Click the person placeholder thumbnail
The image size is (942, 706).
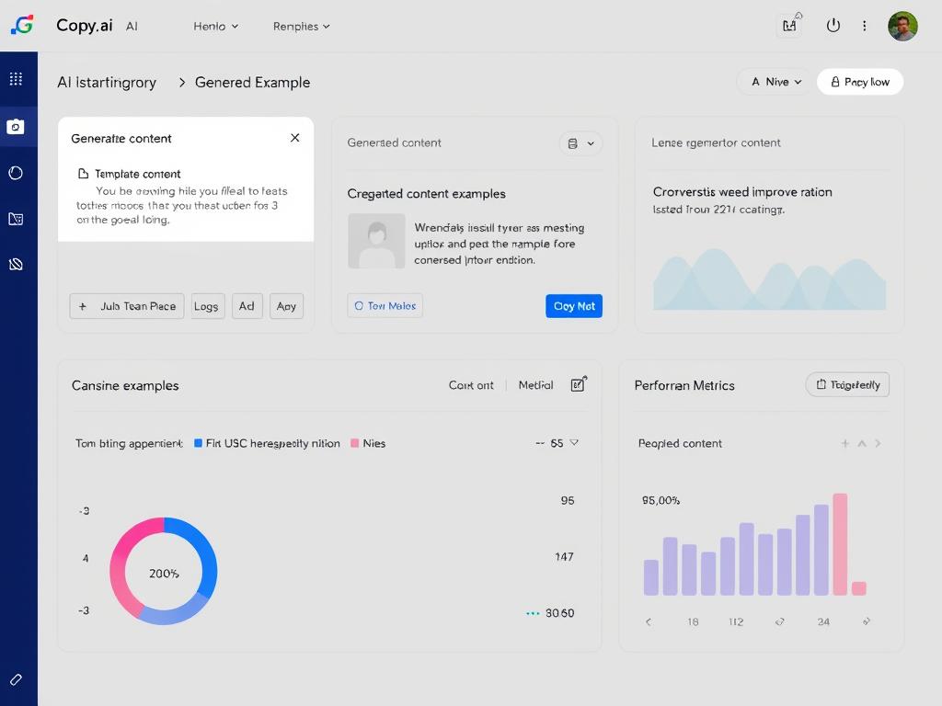[x=376, y=241]
